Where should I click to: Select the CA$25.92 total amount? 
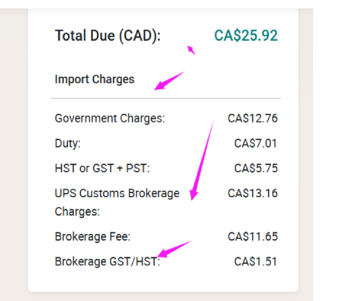tap(246, 35)
